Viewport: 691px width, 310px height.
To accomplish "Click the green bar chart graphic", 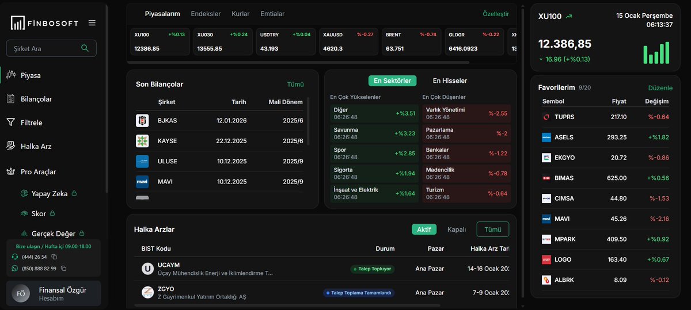I will pos(656,52).
